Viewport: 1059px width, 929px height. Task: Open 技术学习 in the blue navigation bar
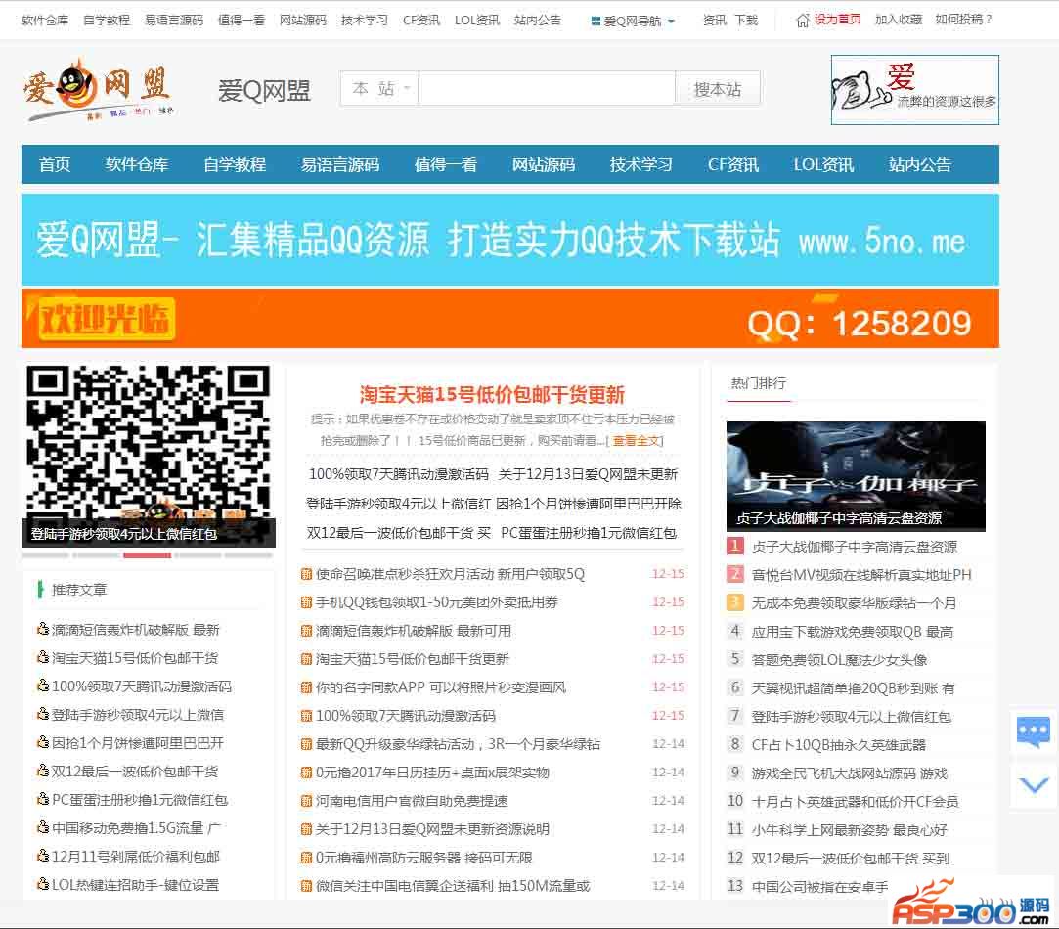pos(641,164)
